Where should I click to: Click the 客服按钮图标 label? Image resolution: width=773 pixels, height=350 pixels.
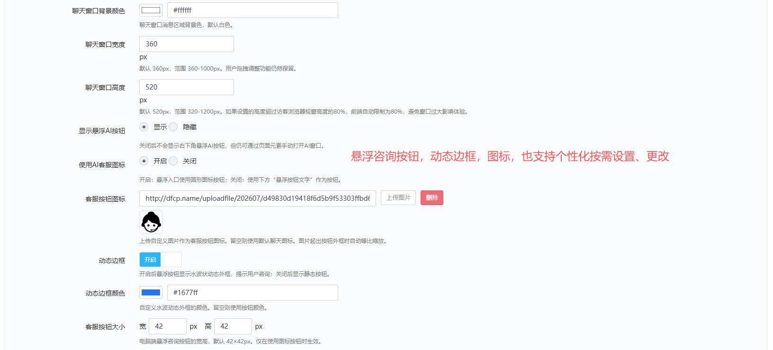click(x=105, y=199)
